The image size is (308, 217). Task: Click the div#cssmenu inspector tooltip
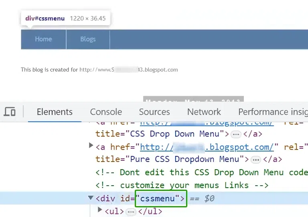click(65, 18)
